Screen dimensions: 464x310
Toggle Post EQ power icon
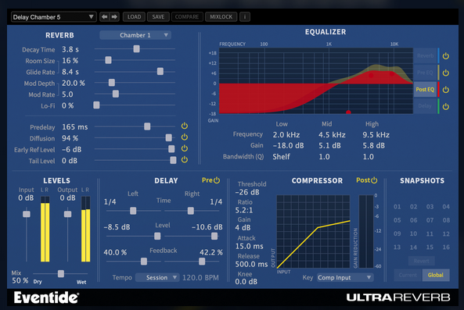click(x=446, y=90)
